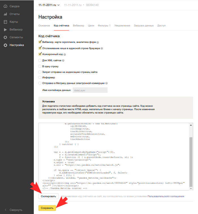Image resolution: width=198 pixels, height=214 pixels.
Task: Open the Доступ tab
Action: click(x=162, y=26)
